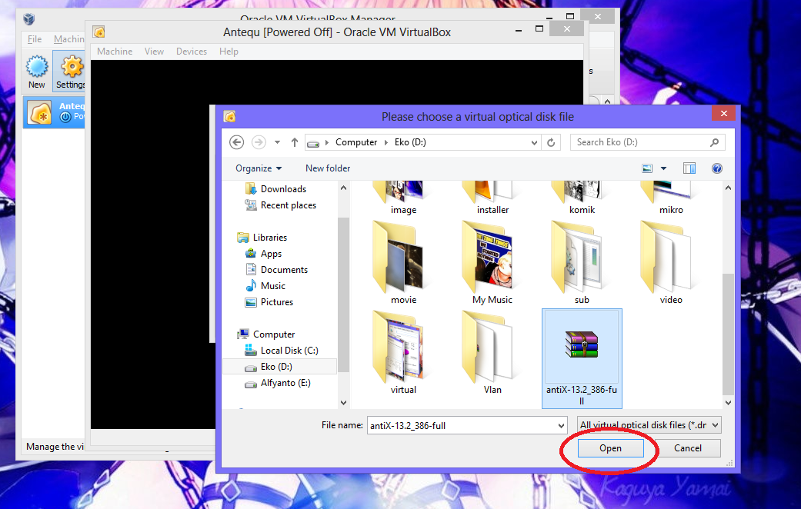Viewport: 801px width, 509px height.
Task: Click the Open button
Action: pyautogui.click(x=610, y=448)
